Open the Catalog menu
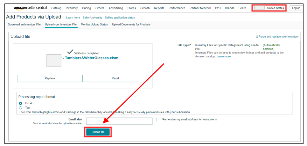The height and width of the screenshot is (146, 307). click(x=56, y=8)
